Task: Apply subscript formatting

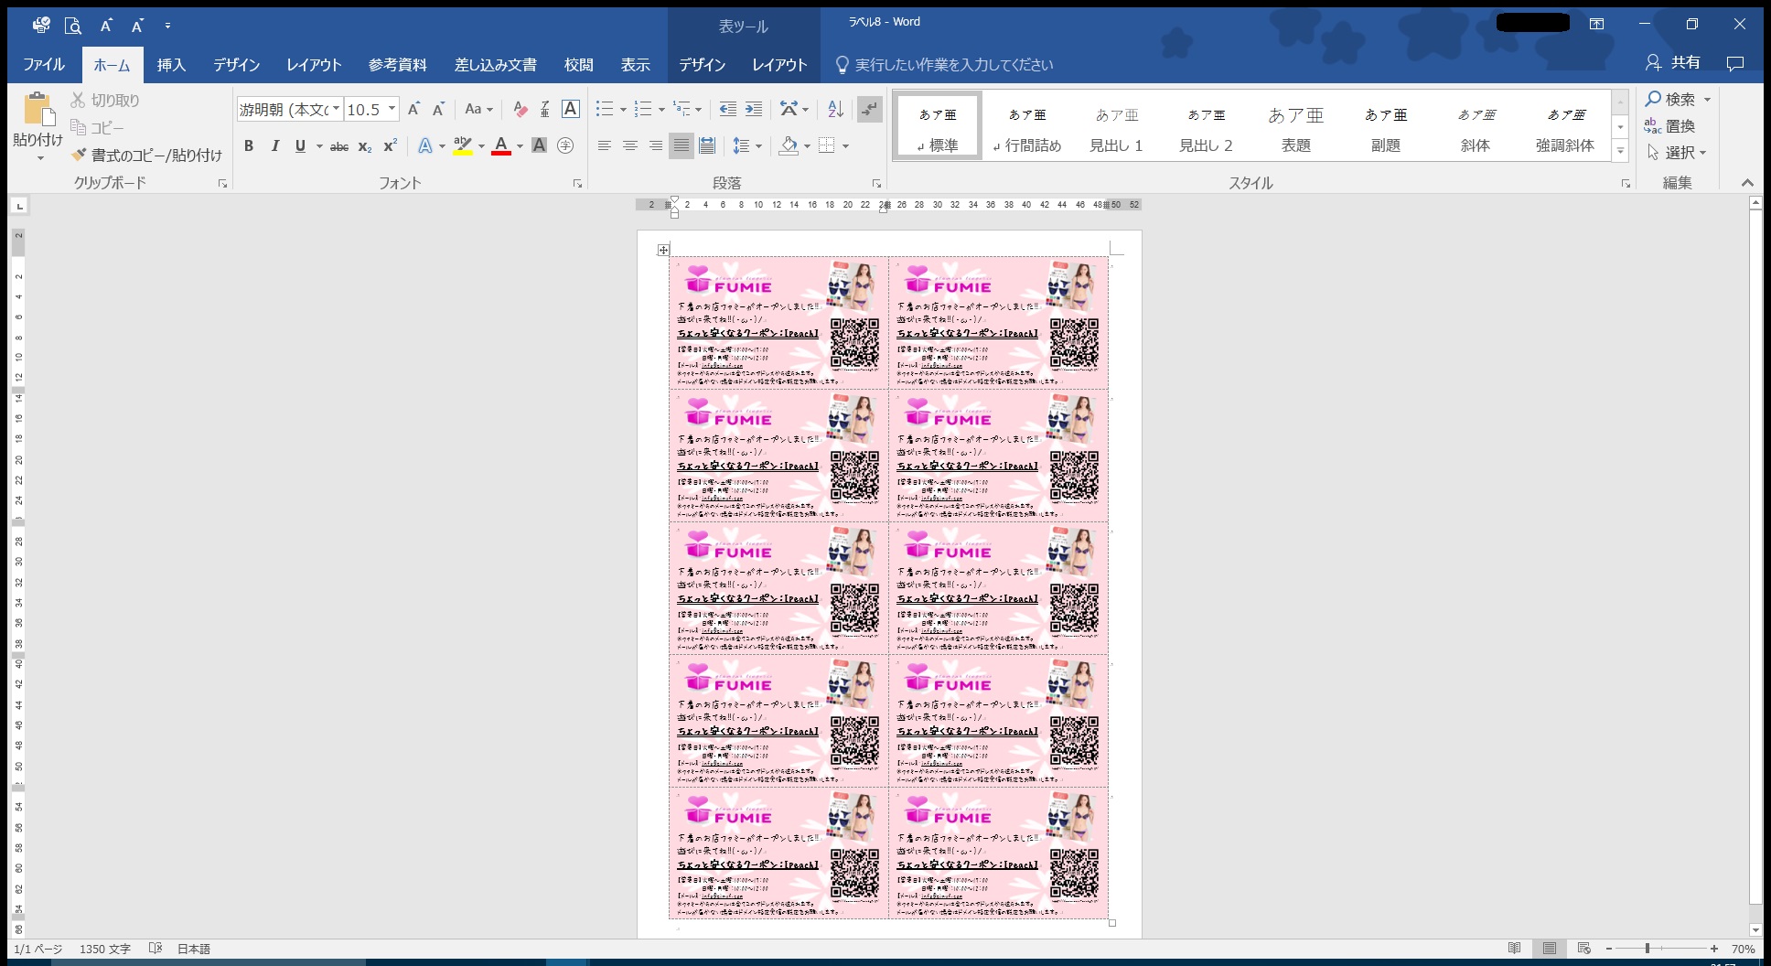Action: (x=365, y=146)
